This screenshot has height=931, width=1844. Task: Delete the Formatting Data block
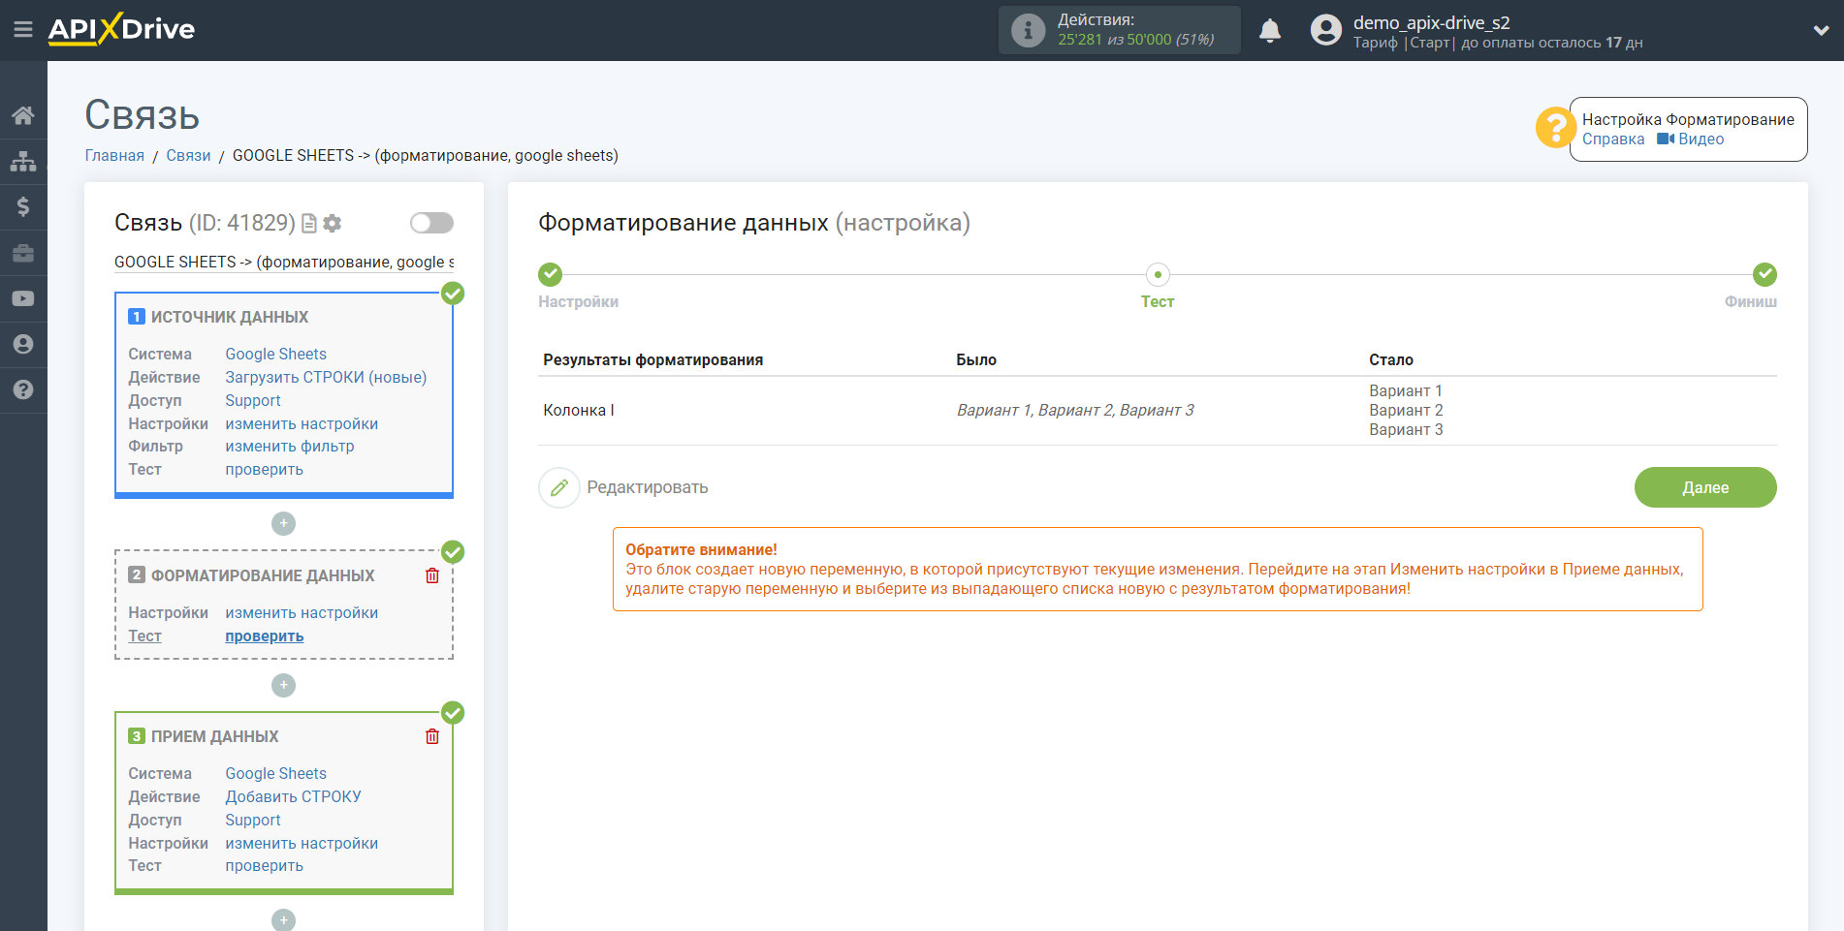pos(432,575)
